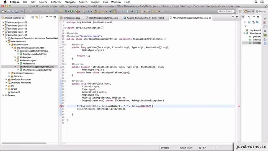Open the Apple menu

click(5, 2)
